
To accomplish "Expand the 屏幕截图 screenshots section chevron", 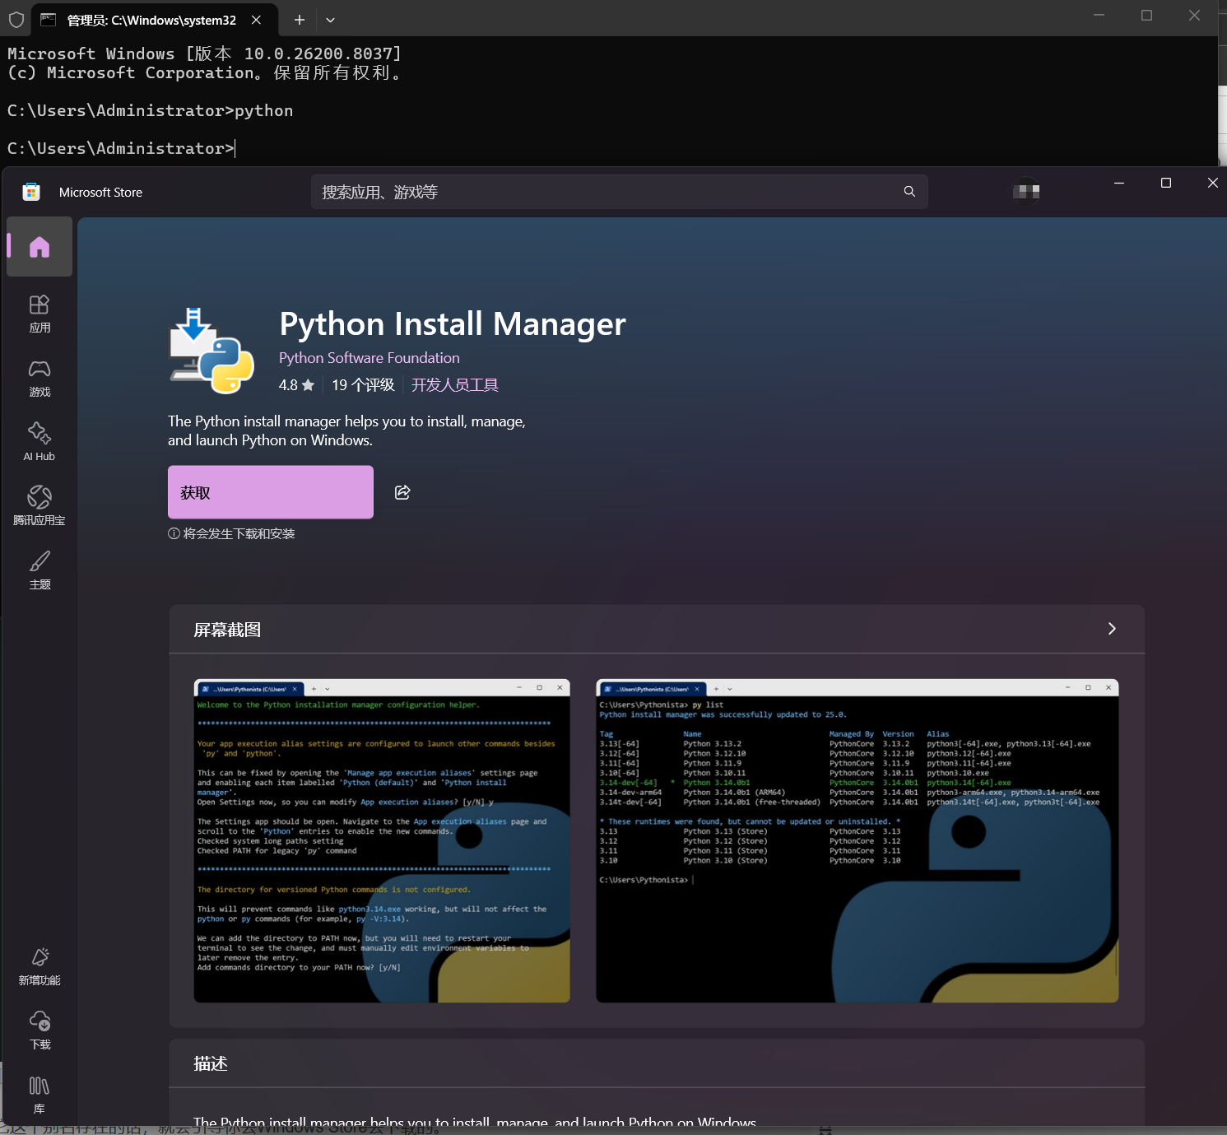I will point(1112,629).
